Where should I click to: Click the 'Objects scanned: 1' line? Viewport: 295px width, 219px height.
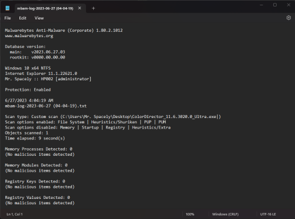27,133
